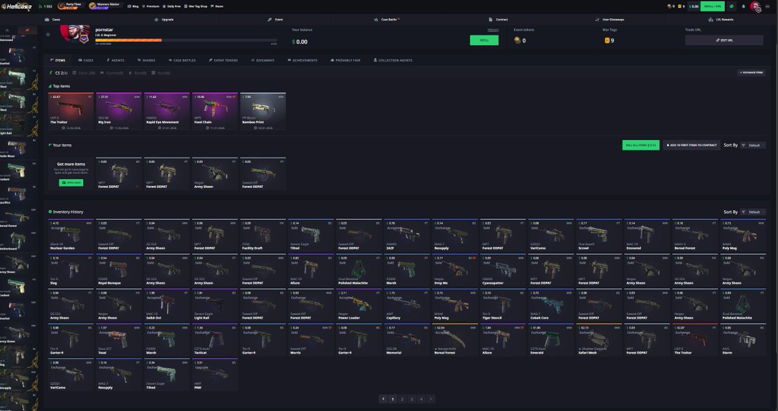Switch to the Provably Fair tab
The width and height of the screenshot is (778, 411).
click(x=346, y=60)
